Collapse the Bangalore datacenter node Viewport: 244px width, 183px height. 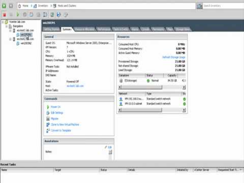tap(7, 26)
